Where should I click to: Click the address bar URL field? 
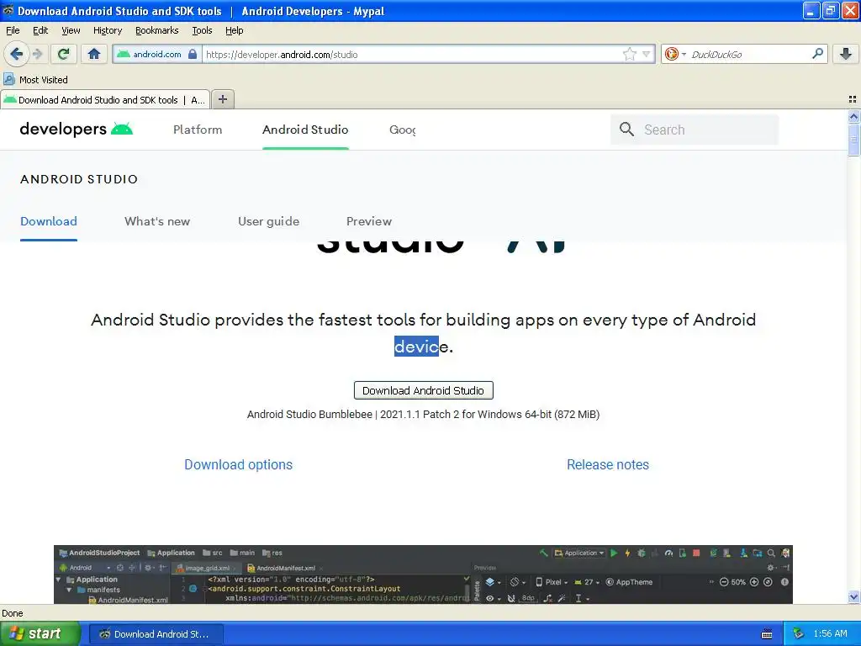[412, 55]
